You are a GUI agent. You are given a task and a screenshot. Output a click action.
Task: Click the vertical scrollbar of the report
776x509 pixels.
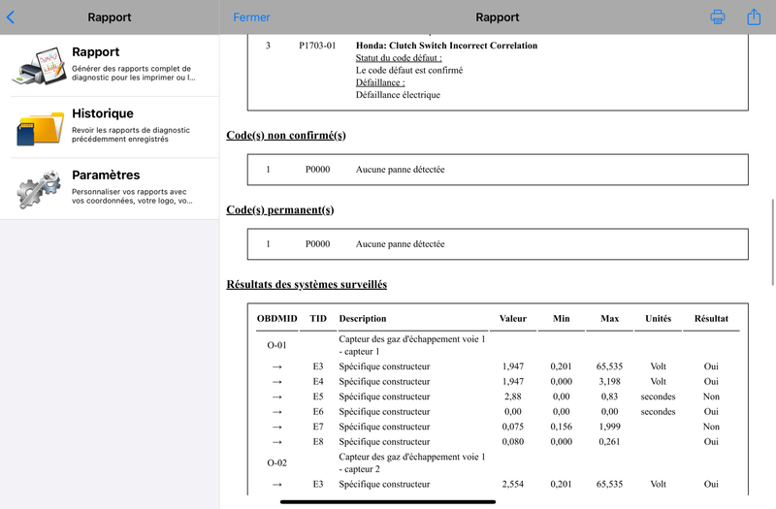point(772,241)
